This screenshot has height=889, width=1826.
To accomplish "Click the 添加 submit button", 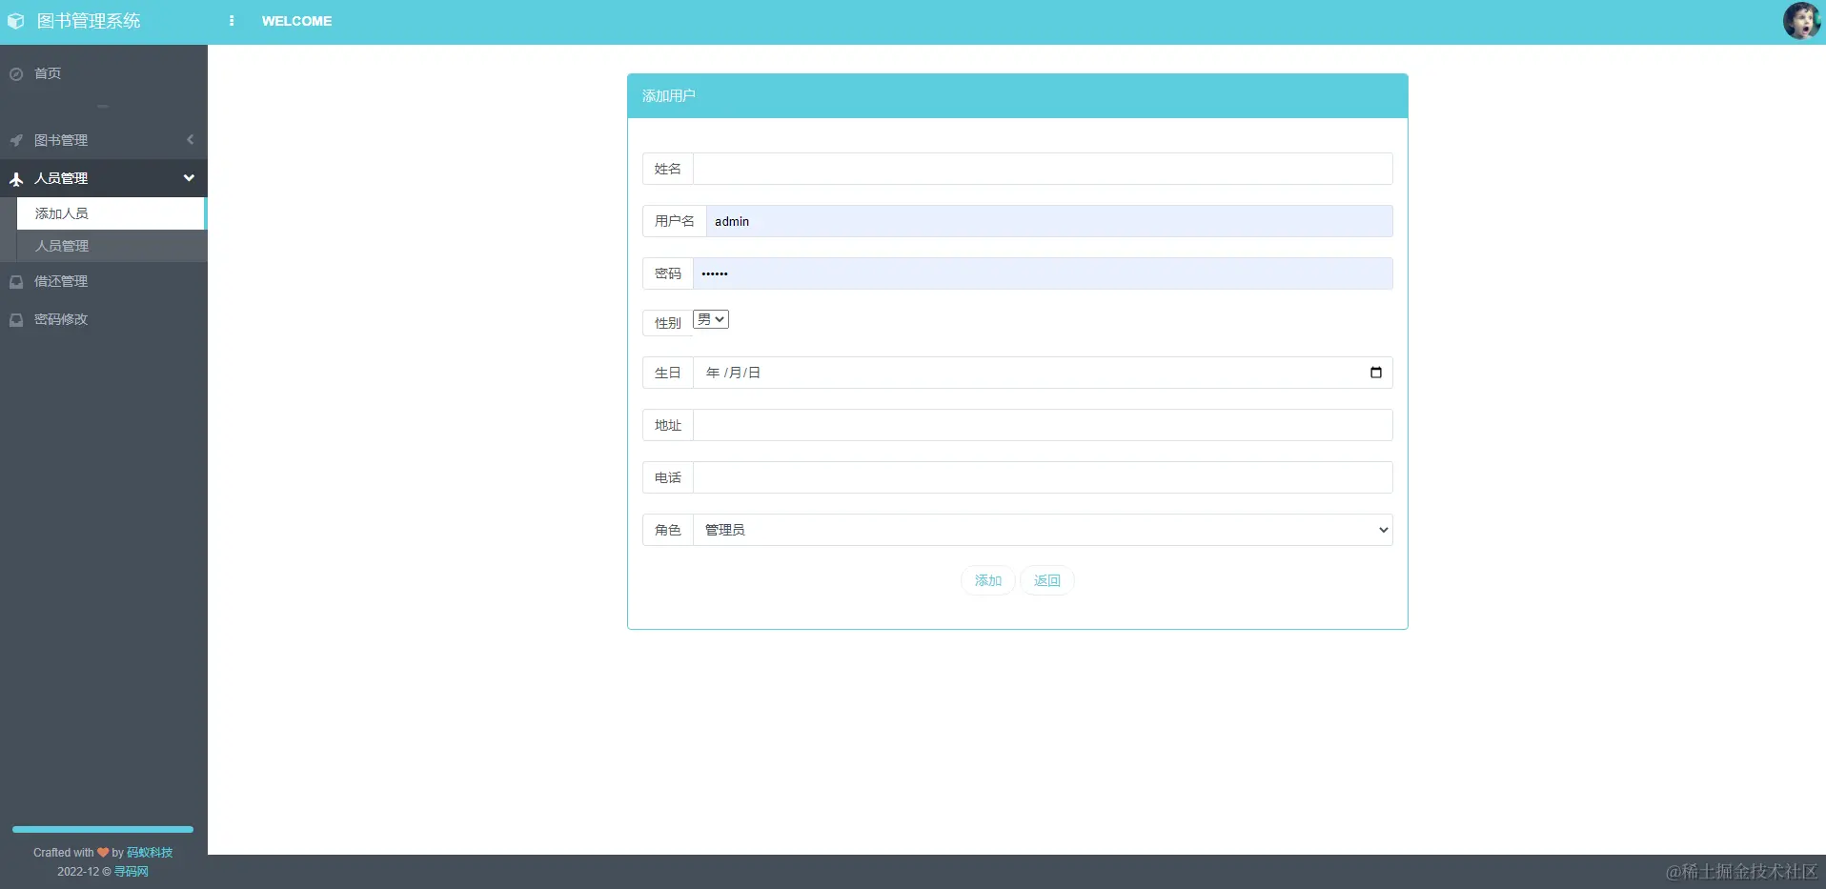I will [987, 579].
